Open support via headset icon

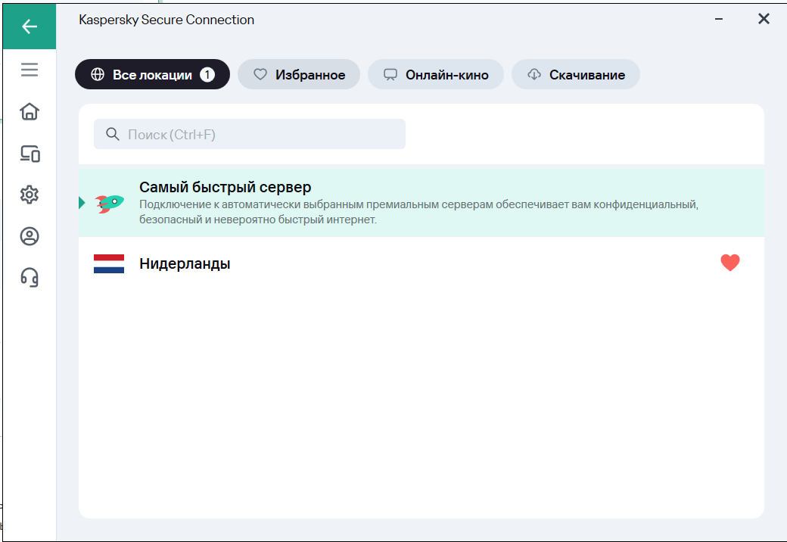(30, 277)
